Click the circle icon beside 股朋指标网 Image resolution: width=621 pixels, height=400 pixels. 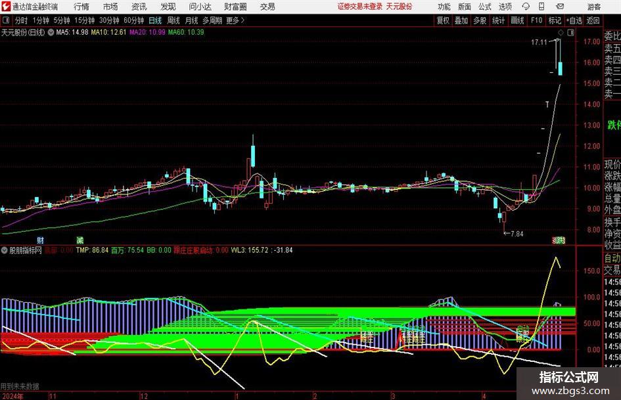5,250
